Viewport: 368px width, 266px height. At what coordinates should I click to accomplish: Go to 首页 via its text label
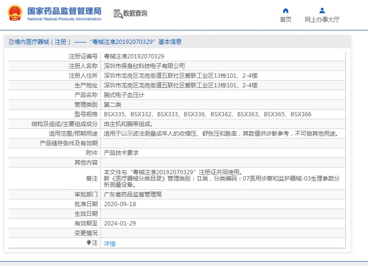pyautogui.click(x=286, y=20)
